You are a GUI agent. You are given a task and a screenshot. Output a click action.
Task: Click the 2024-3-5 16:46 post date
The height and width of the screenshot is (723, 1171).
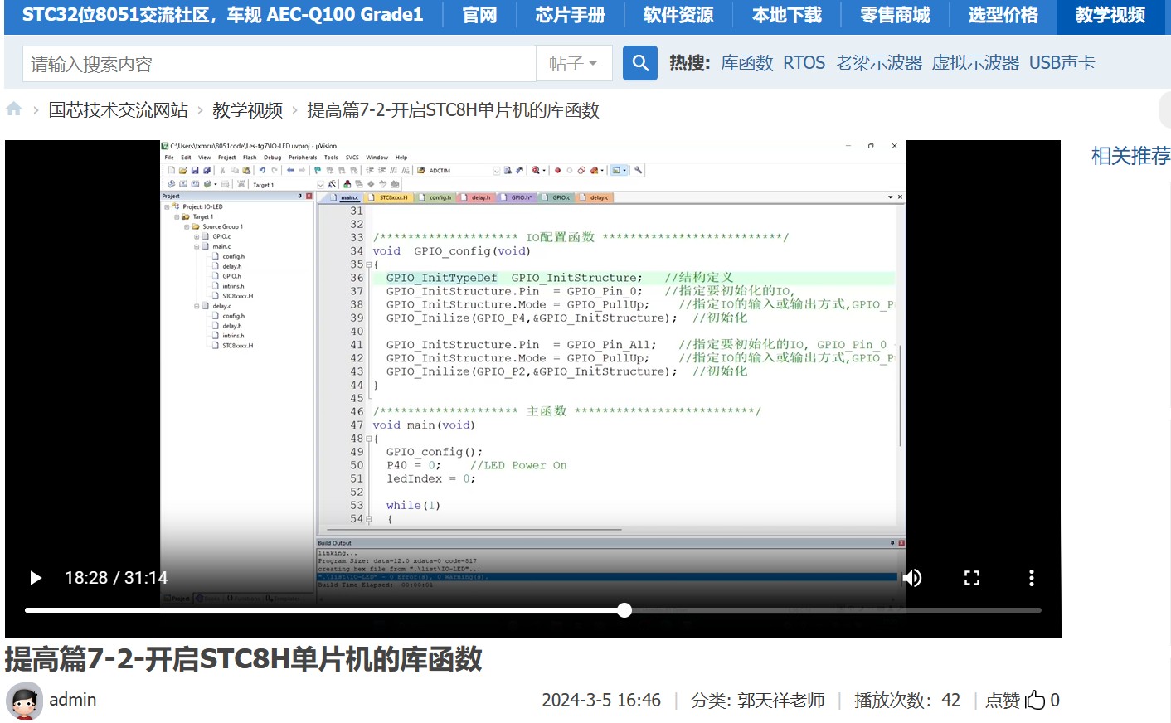point(601,701)
